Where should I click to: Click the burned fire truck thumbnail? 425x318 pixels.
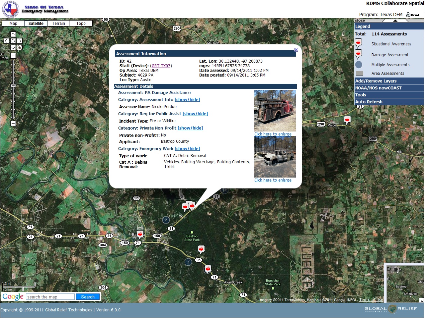point(275,111)
